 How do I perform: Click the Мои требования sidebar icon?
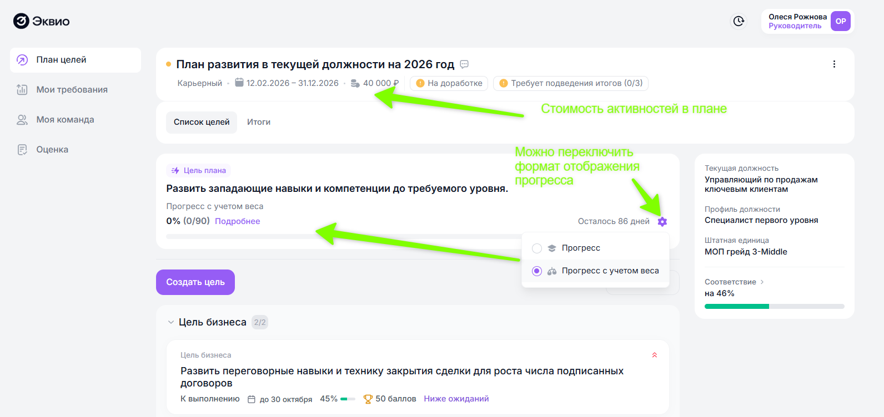[x=22, y=90]
